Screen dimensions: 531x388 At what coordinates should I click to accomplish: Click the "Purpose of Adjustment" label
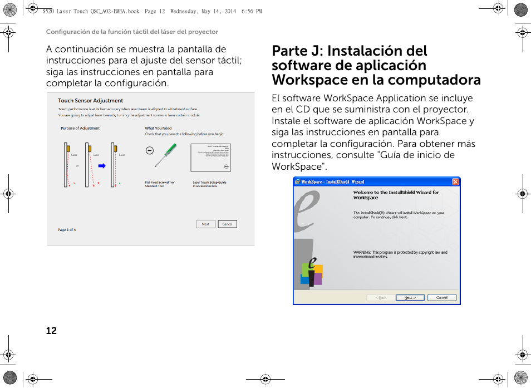tap(80, 129)
